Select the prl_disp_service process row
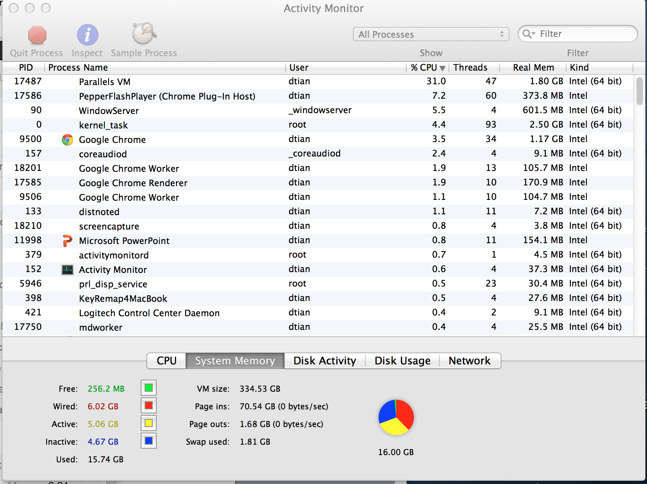The width and height of the screenshot is (647, 484). pyautogui.click(x=318, y=284)
